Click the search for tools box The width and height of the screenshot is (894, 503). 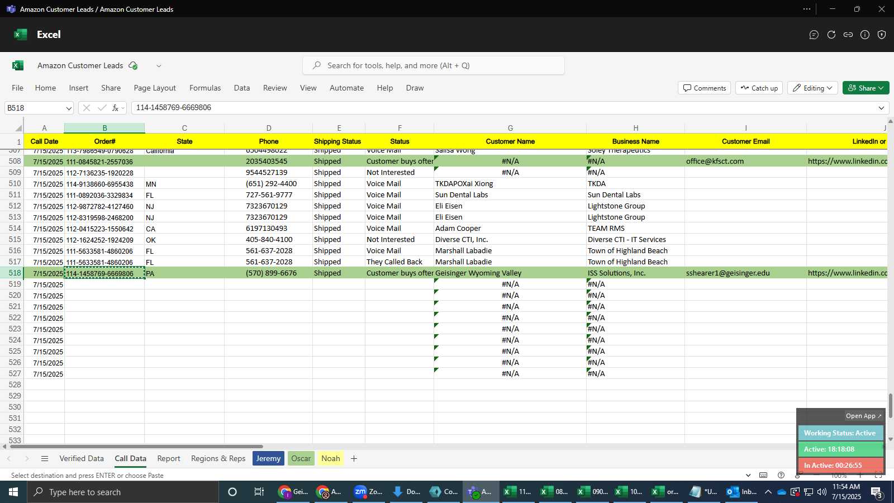point(434,66)
